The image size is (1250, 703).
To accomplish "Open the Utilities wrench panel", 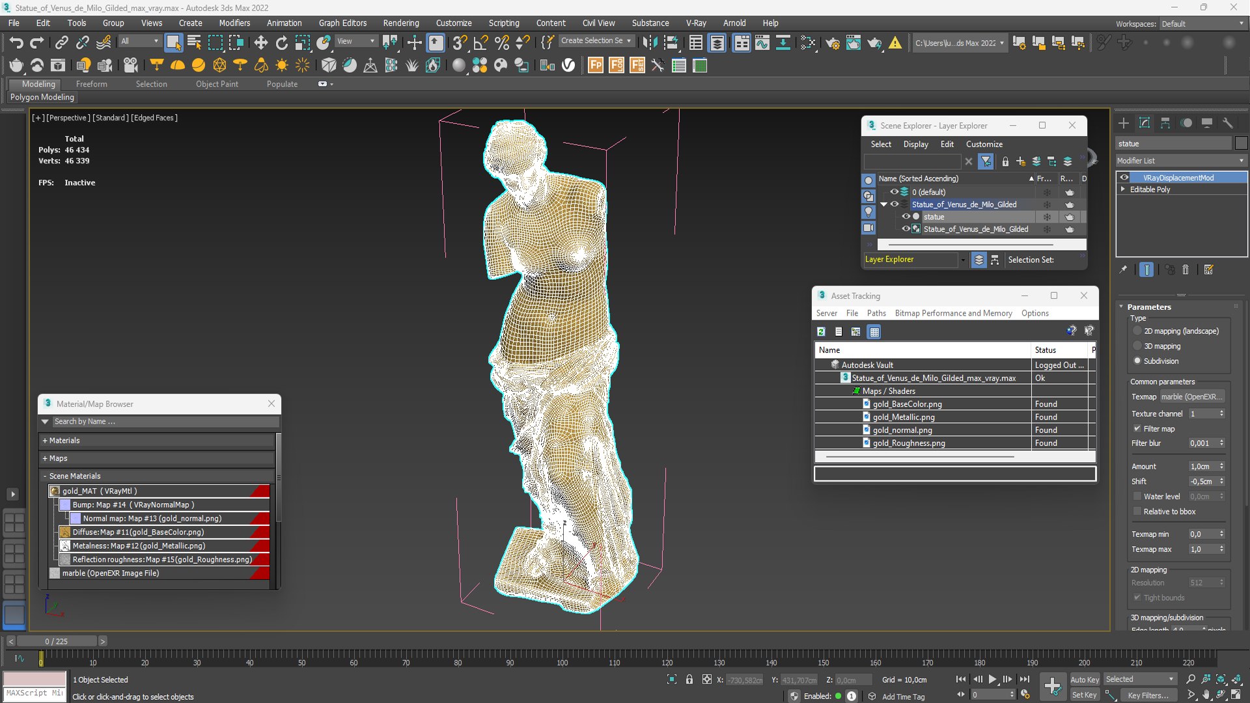I will click(x=1228, y=123).
